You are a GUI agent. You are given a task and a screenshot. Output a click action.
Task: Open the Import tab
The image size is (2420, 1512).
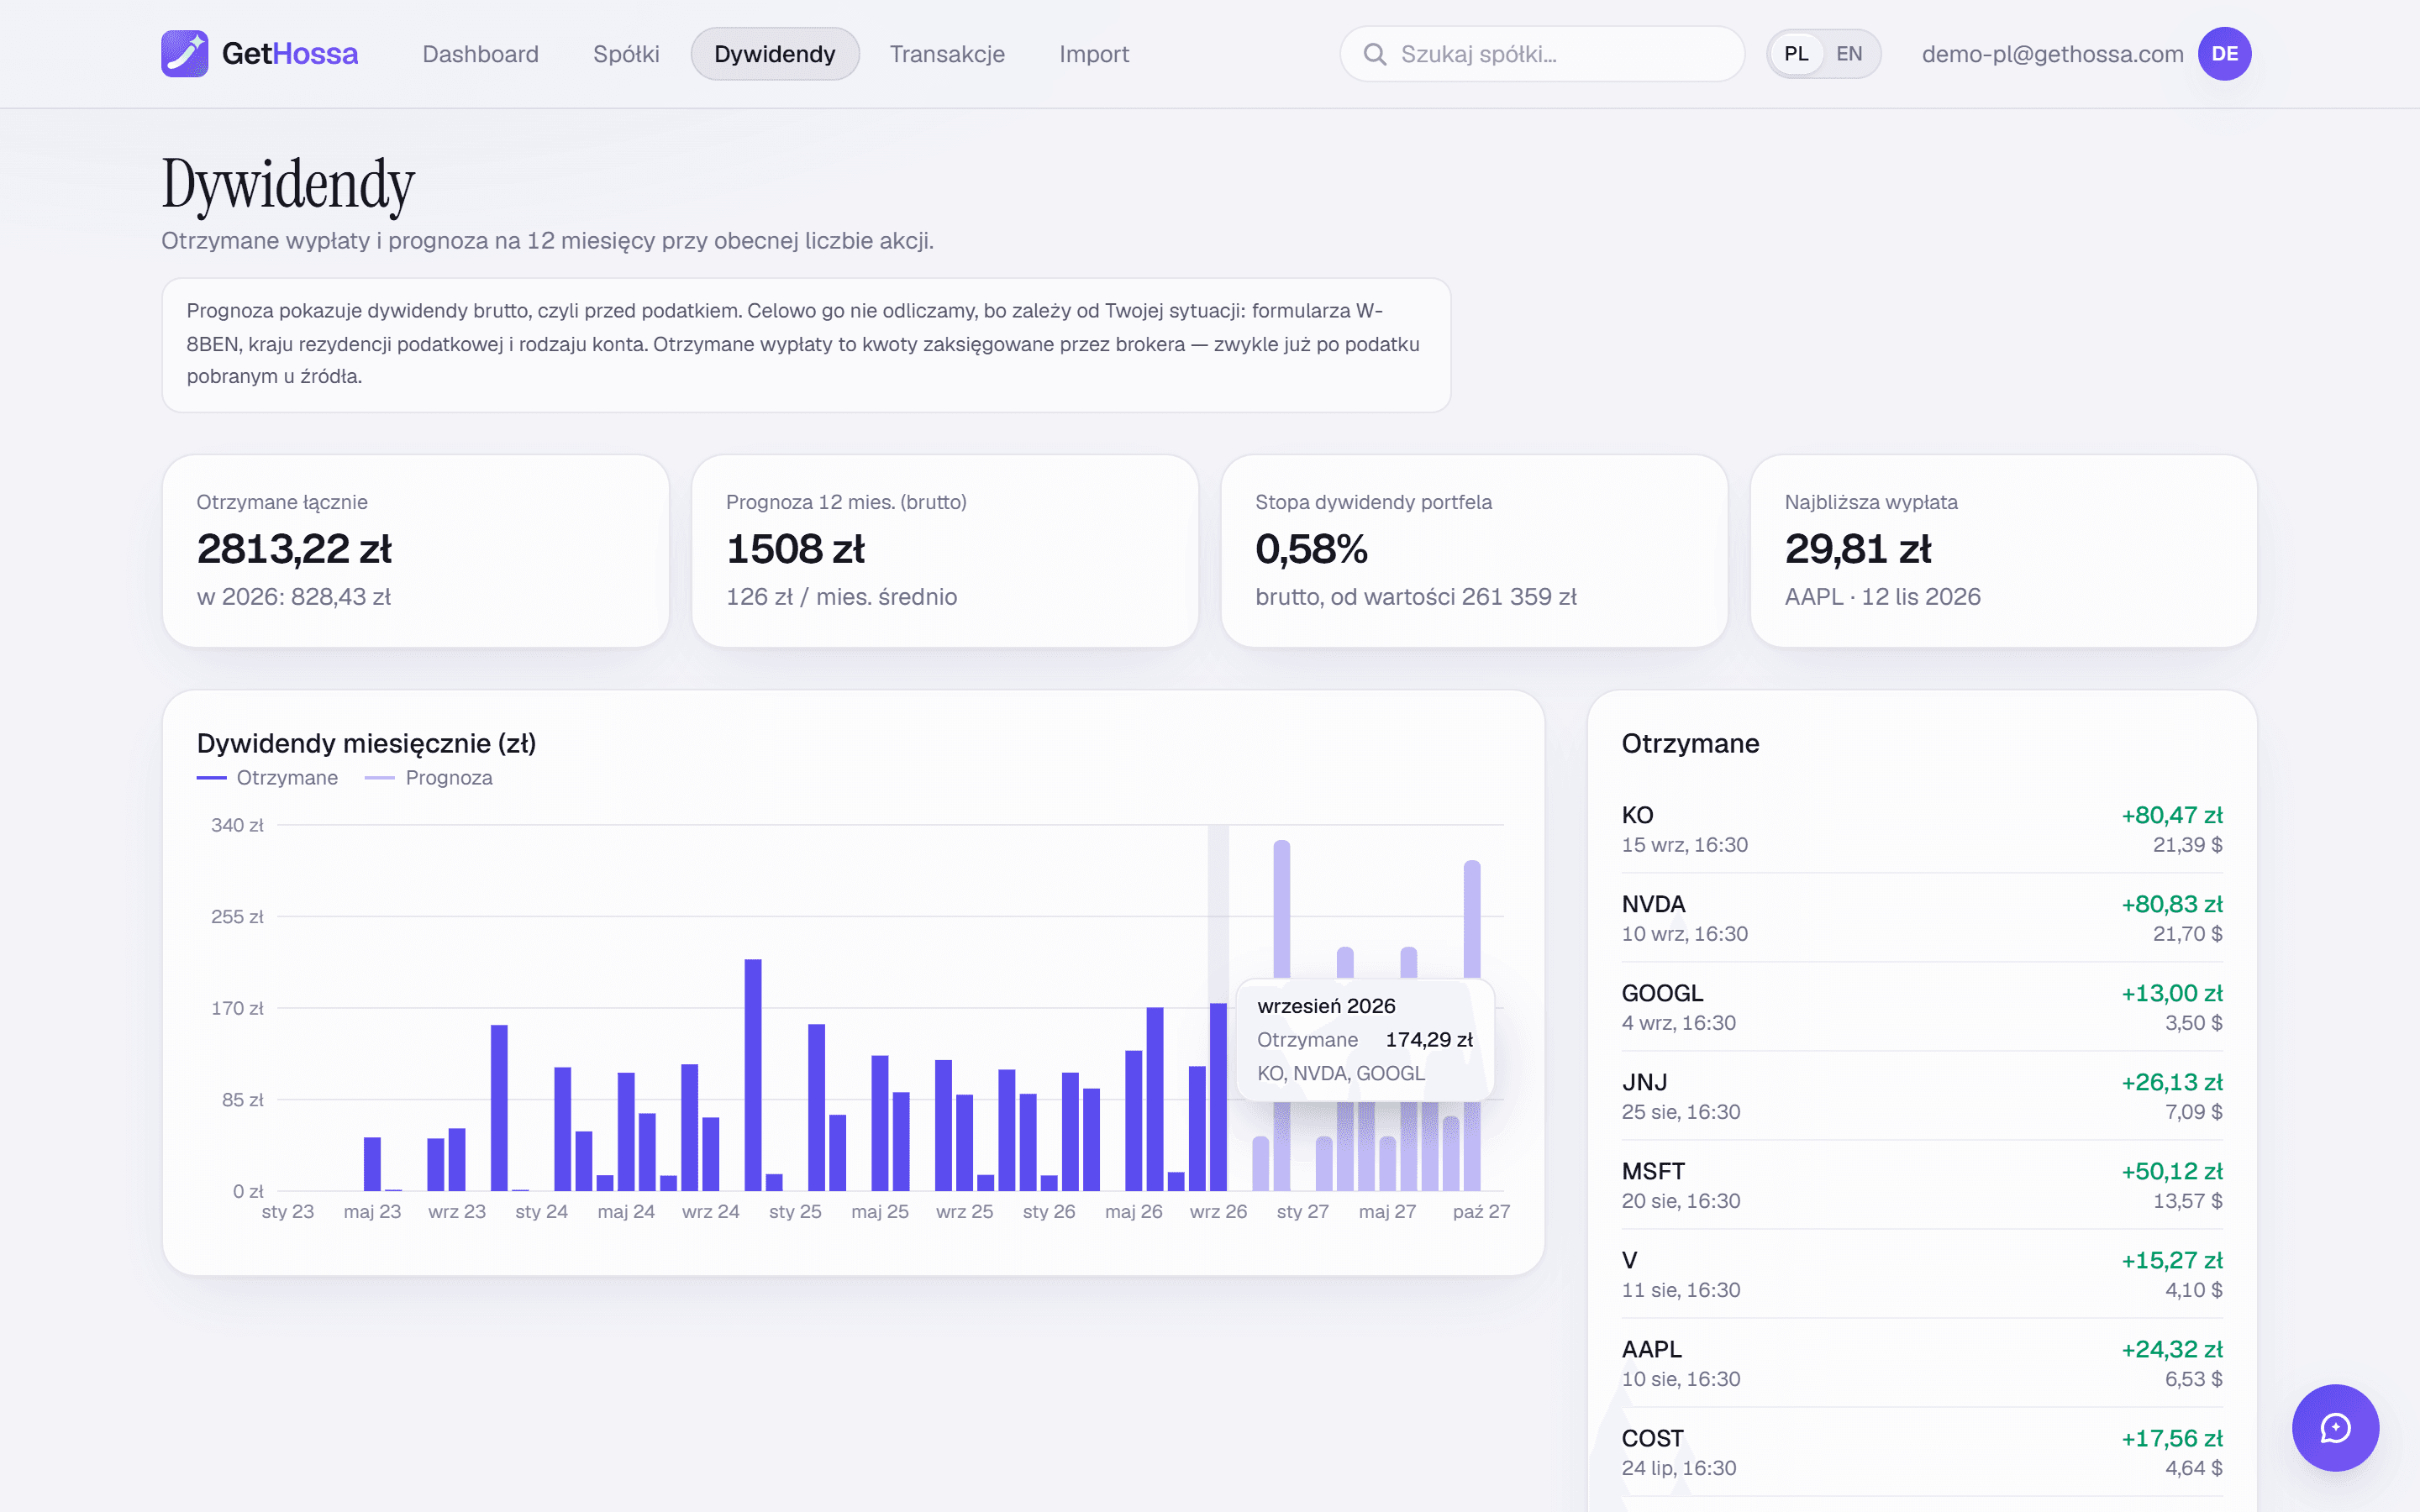[x=1094, y=54]
